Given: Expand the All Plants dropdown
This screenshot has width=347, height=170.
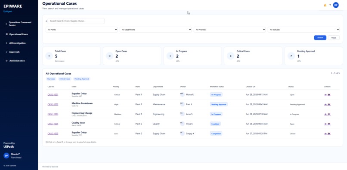Looking at the screenshot, I should click(81, 30).
